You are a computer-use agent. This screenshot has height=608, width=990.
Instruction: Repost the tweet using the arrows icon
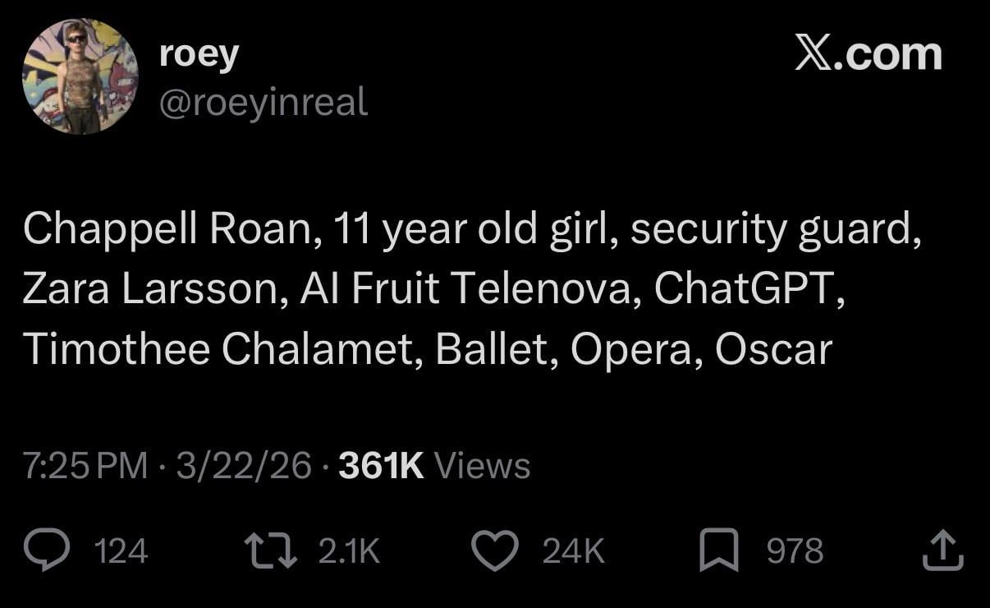[x=270, y=550]
